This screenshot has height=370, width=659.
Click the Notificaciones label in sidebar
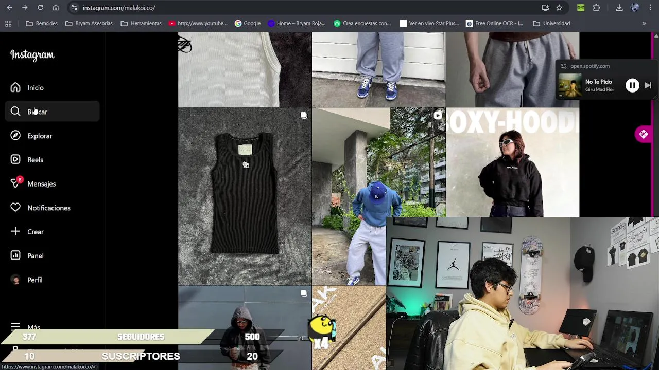click(x=49, y=208)
